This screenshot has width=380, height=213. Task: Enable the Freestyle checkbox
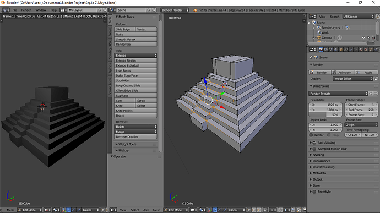(x=314, y=192)
